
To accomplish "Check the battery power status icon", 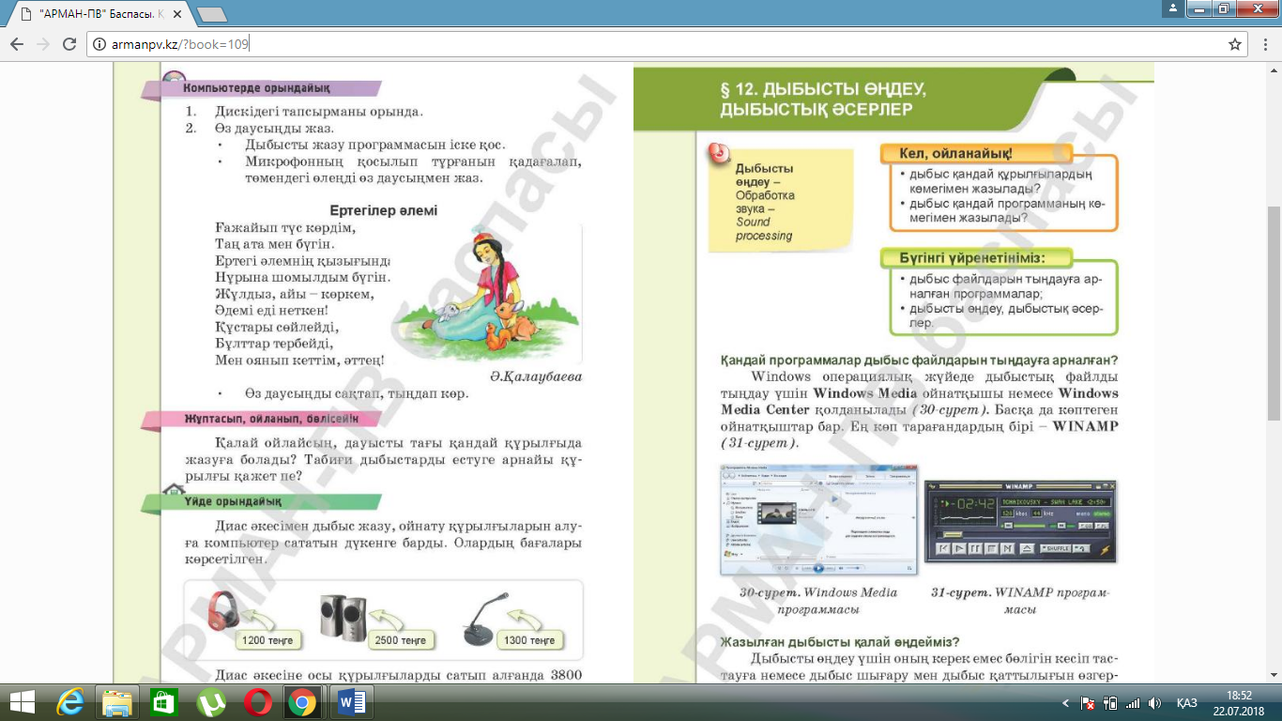I will pos(1110,703).
